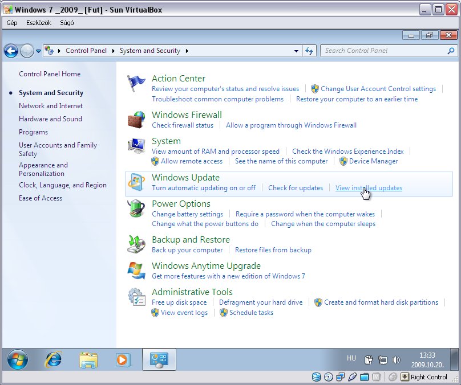
Task: Open the Power Options battery icon
Action: click(136, 208)
